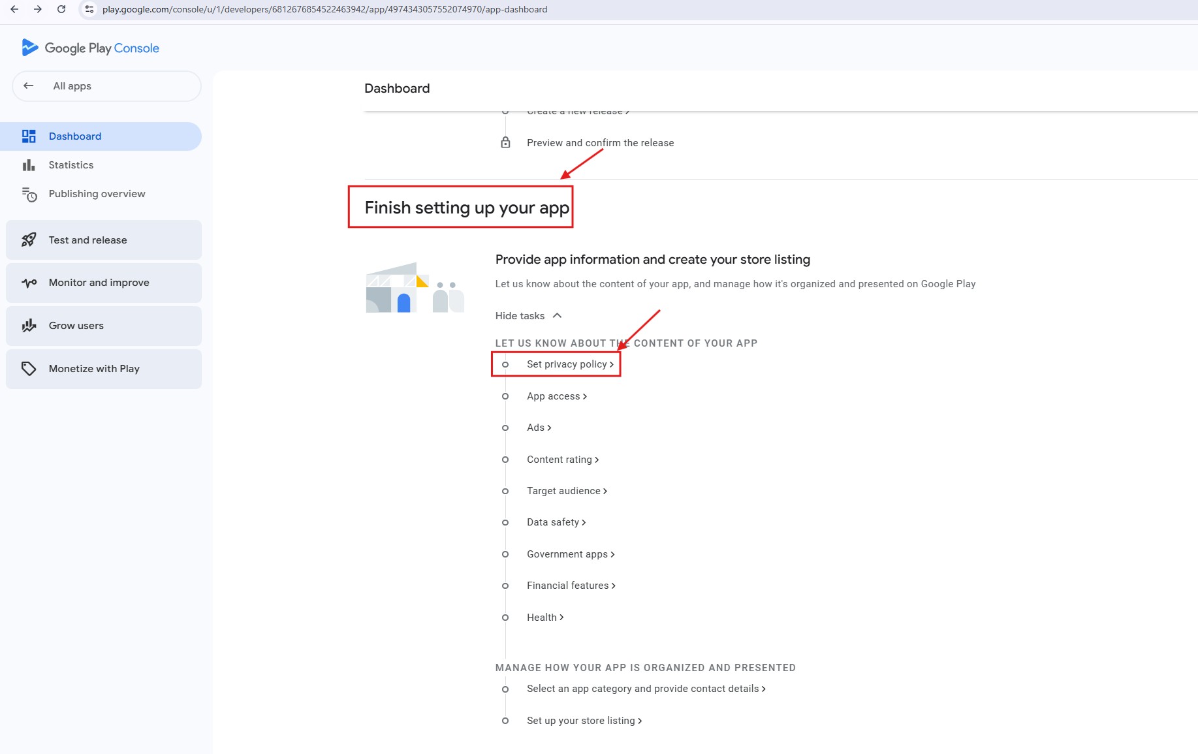Click the Monitor and improve pulse icon
1198x754 pixels.
[29, 283]
